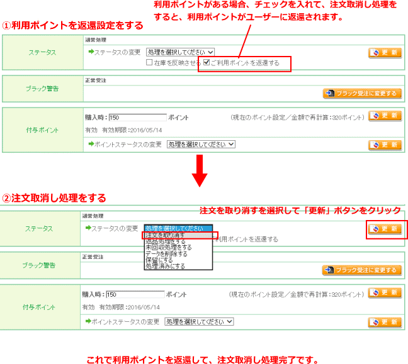Choose 返品処理をする from the open status list
Screen dimensions: 408x364
(178, 241)
